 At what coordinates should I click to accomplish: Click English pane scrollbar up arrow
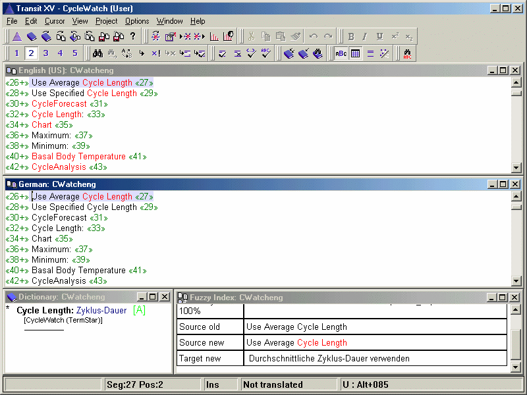pos(516,82)
